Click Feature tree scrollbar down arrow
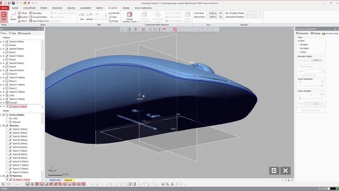This screenshot has height=191, width=339. (x=42, y=107)
